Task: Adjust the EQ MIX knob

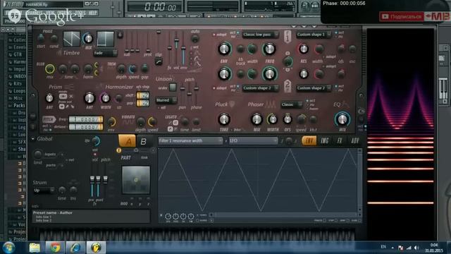Action: coord(342,119)
